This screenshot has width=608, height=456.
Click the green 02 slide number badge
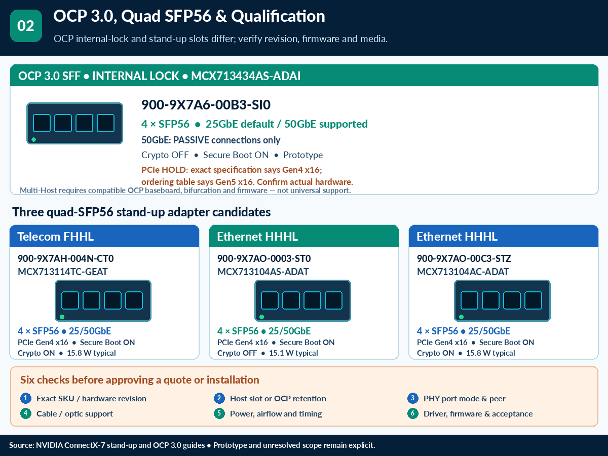(26, 26)
